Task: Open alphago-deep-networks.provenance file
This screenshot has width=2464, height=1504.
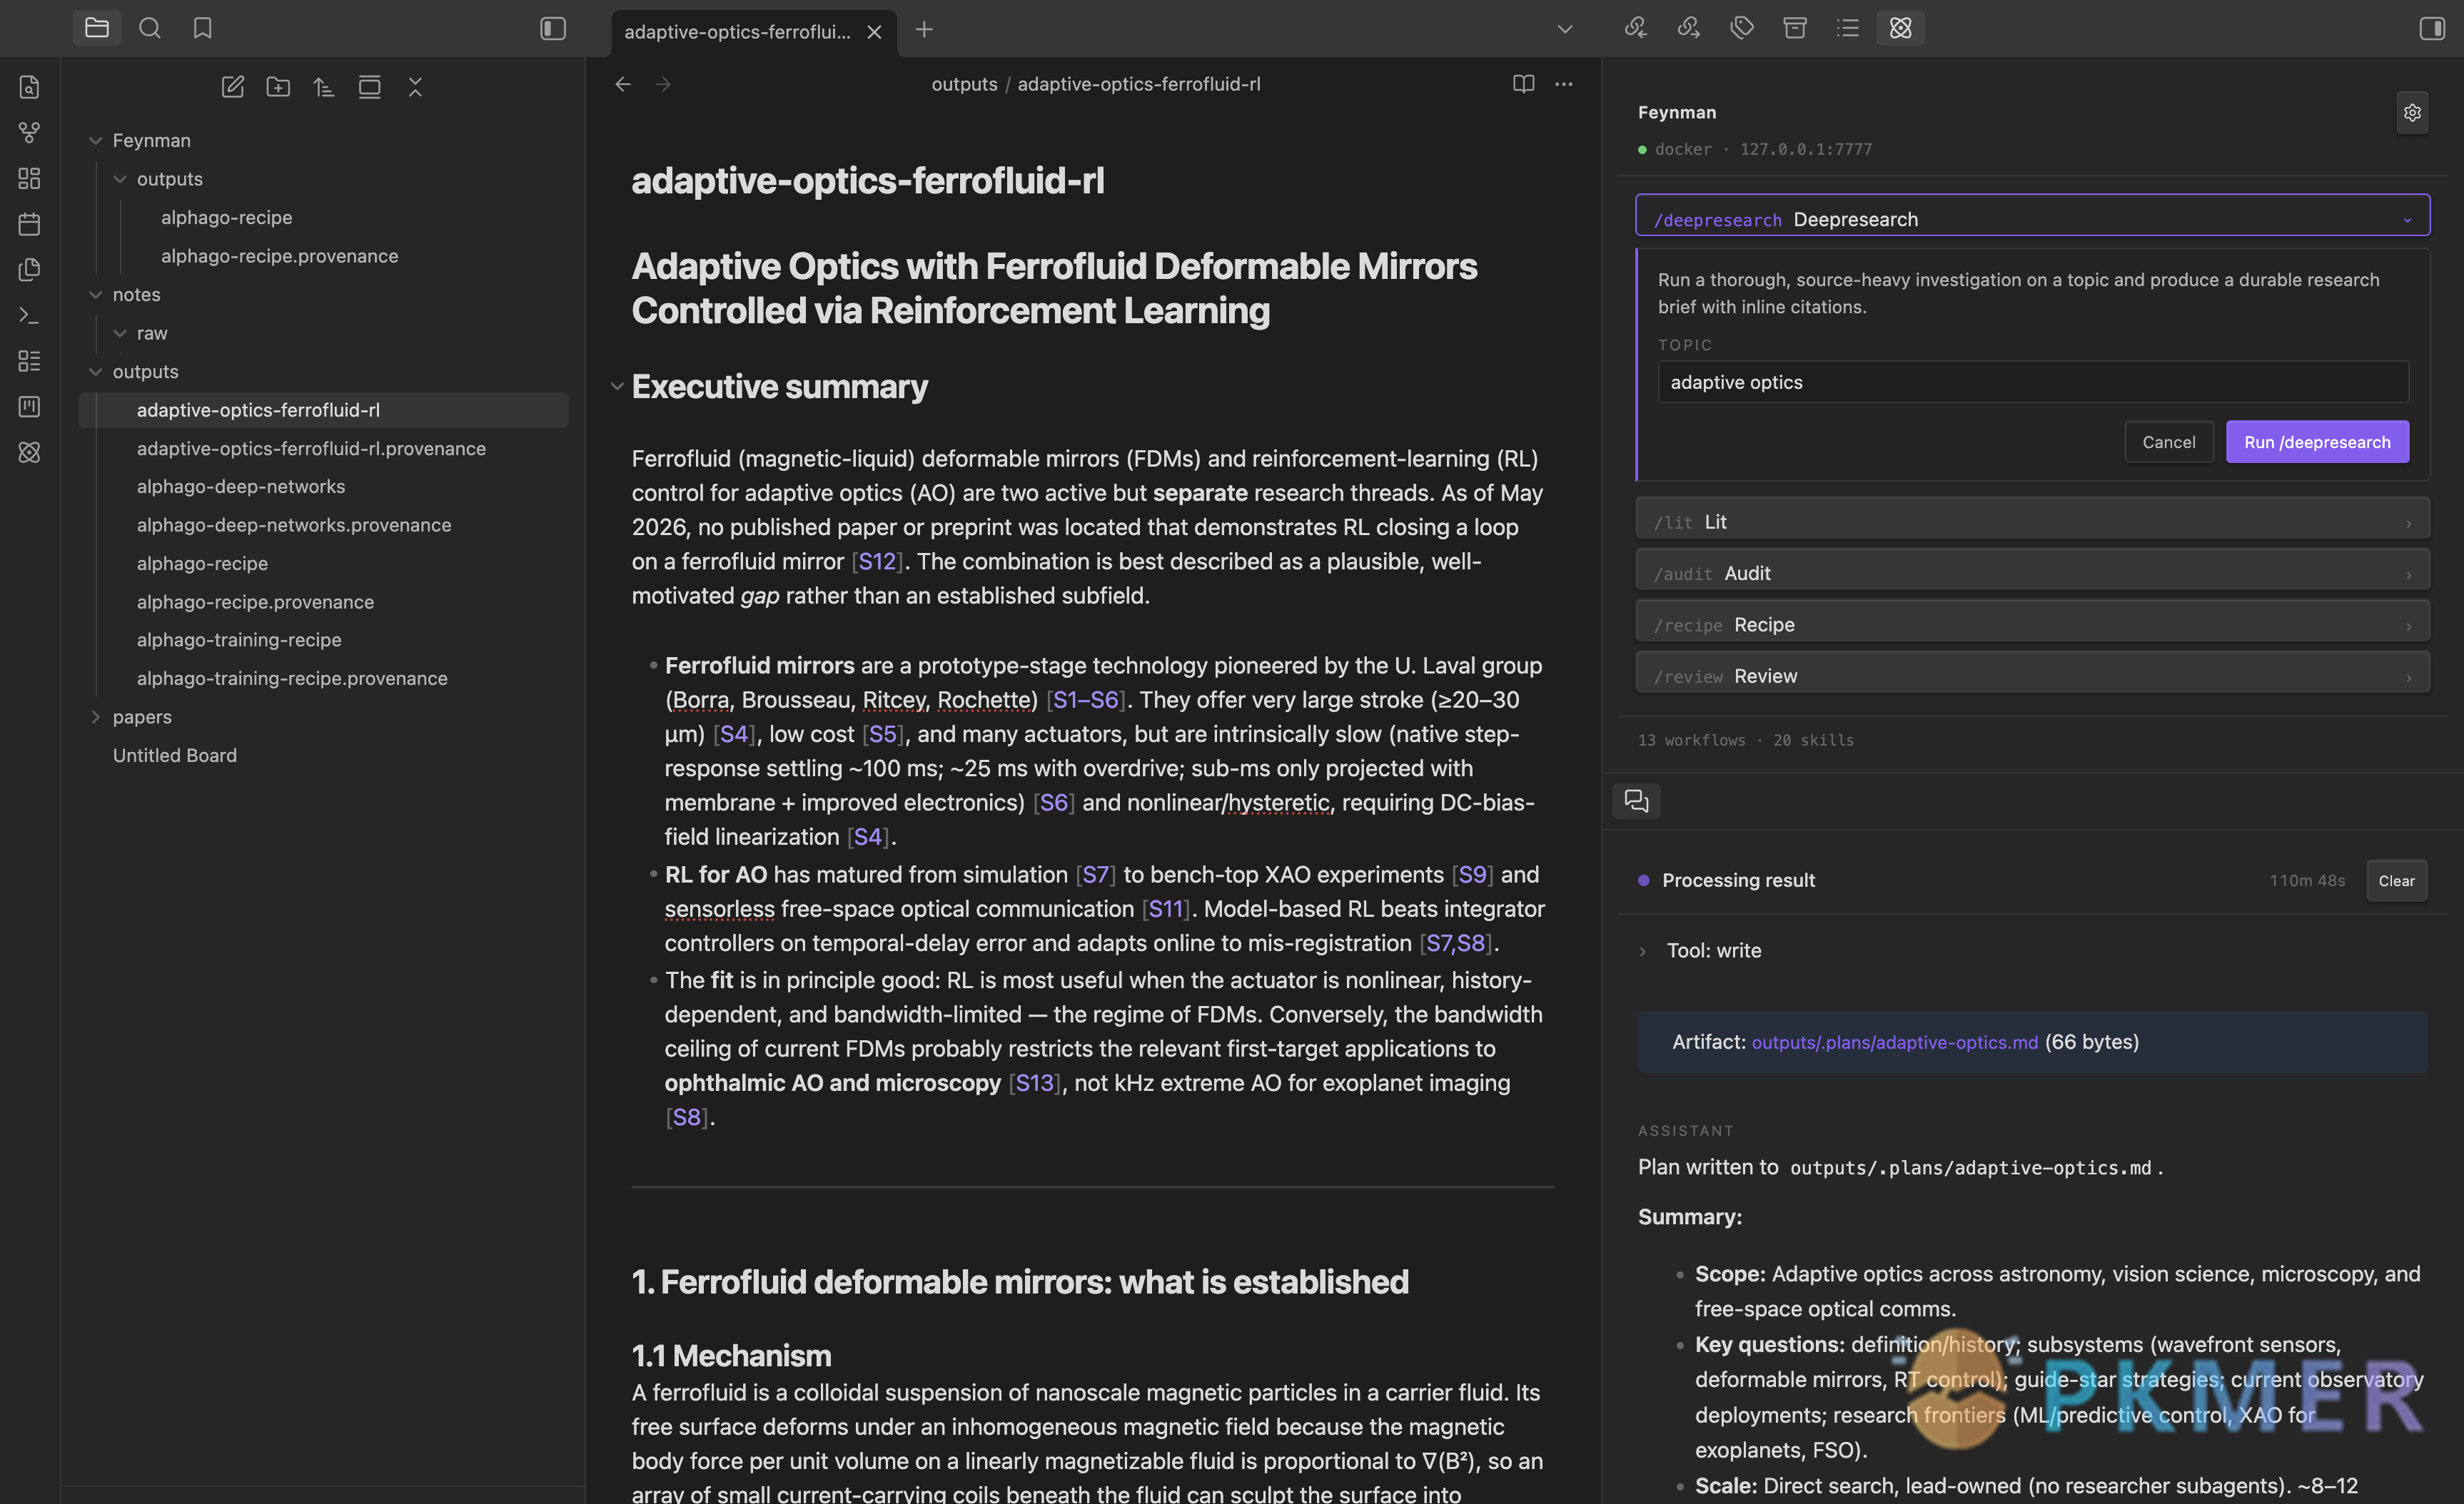Action: [x=294, y=524]
